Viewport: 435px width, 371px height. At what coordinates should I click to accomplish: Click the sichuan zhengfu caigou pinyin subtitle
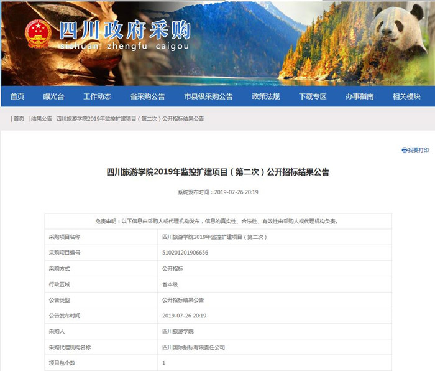click(125, 46)
